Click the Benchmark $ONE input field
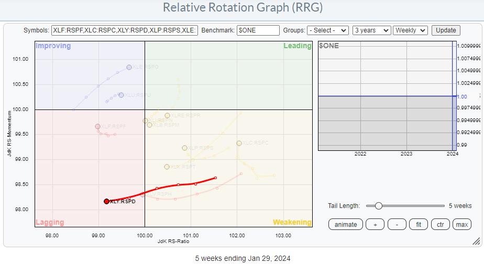 (x=258, y=30)
